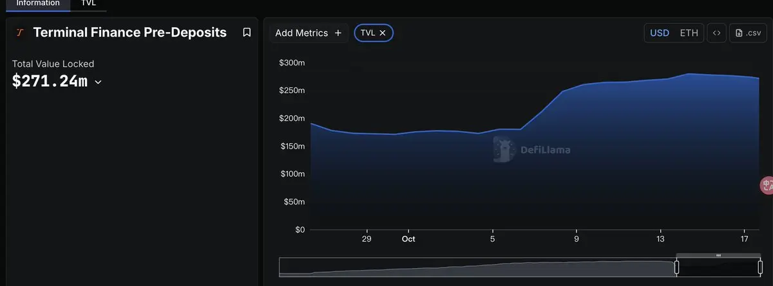Click the $50m y-axis label
Image resolution: width=773 pixels, height=286 pixels.
(x=294, y=202)
